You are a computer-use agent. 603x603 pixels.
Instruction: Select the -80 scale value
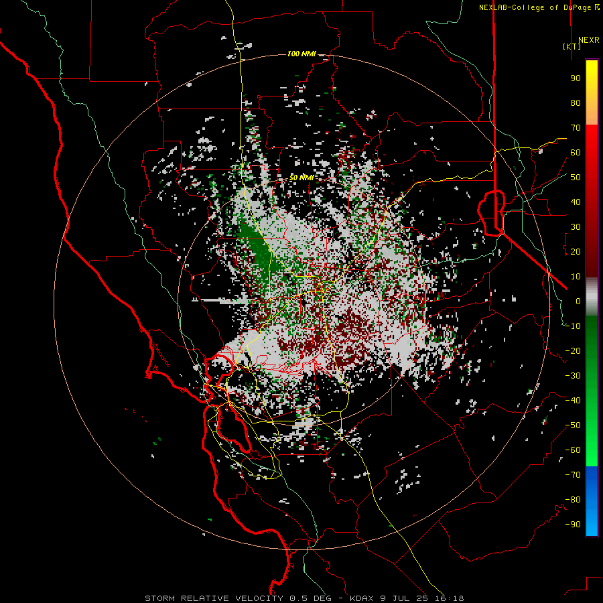(573, 500)
